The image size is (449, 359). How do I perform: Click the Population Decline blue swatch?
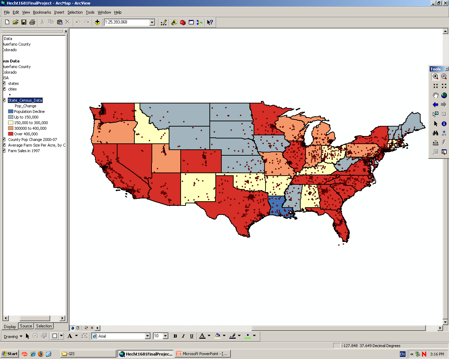coord(11,111)
